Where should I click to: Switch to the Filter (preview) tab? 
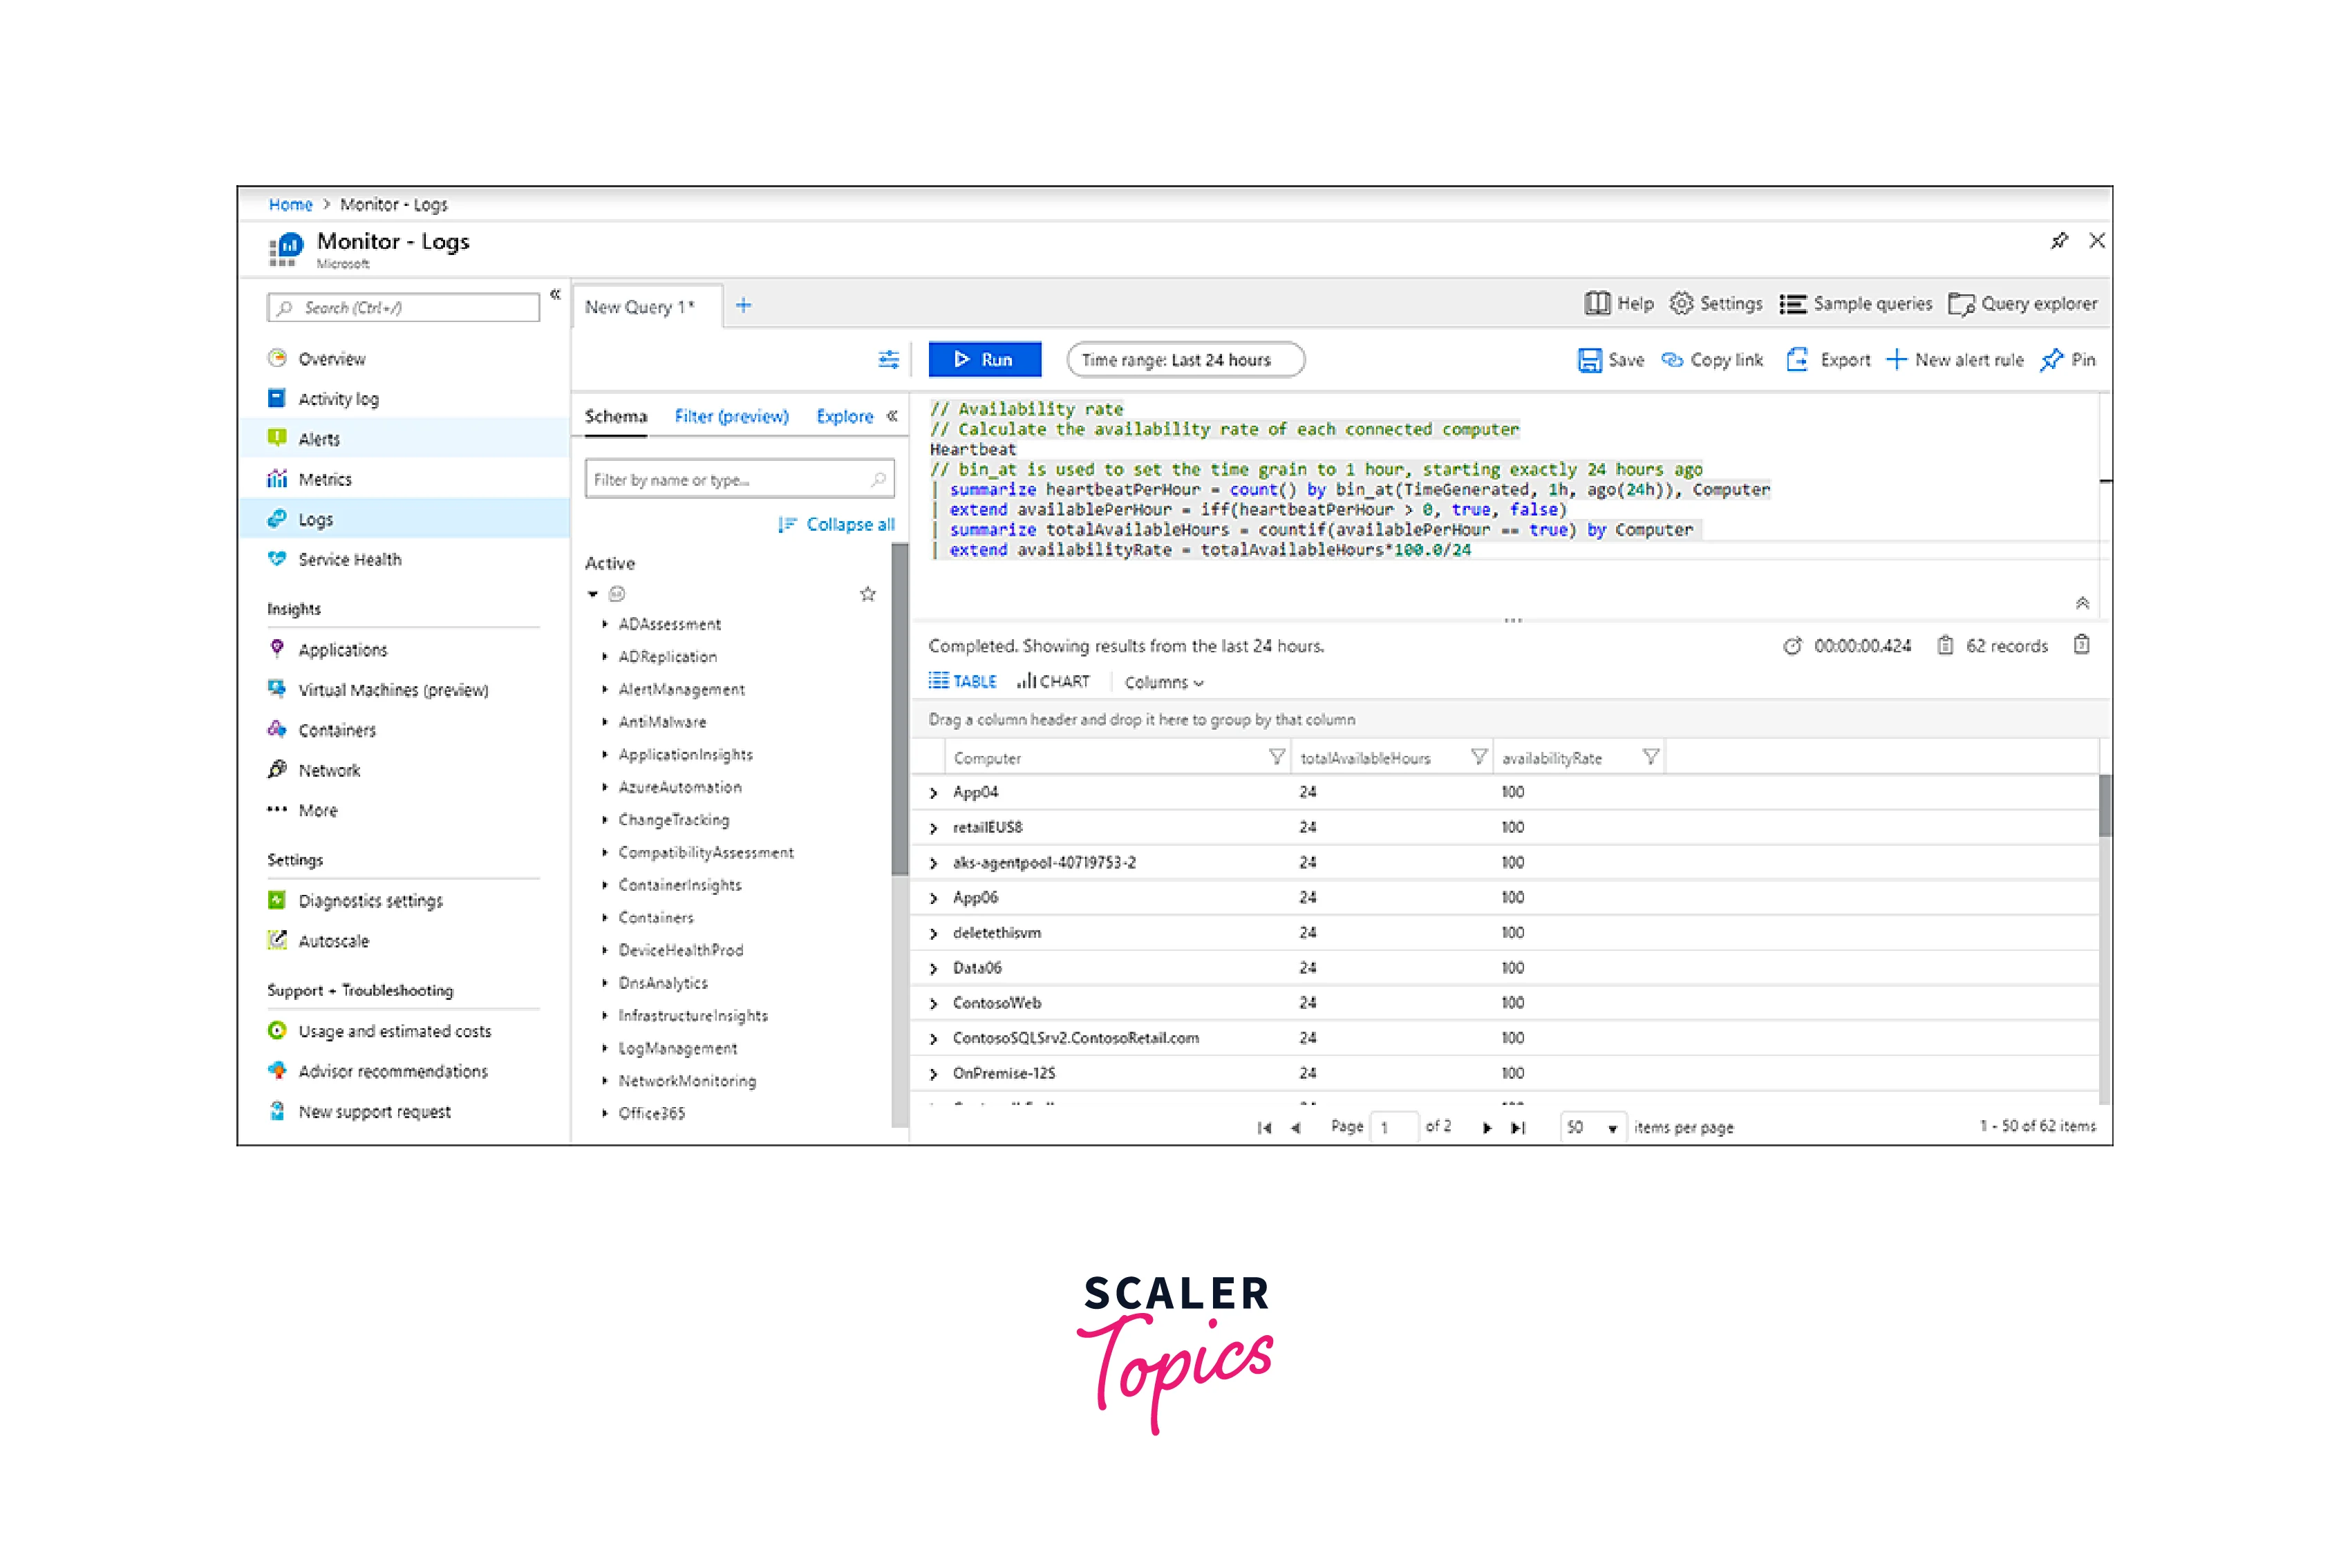(x=731, y=416)
